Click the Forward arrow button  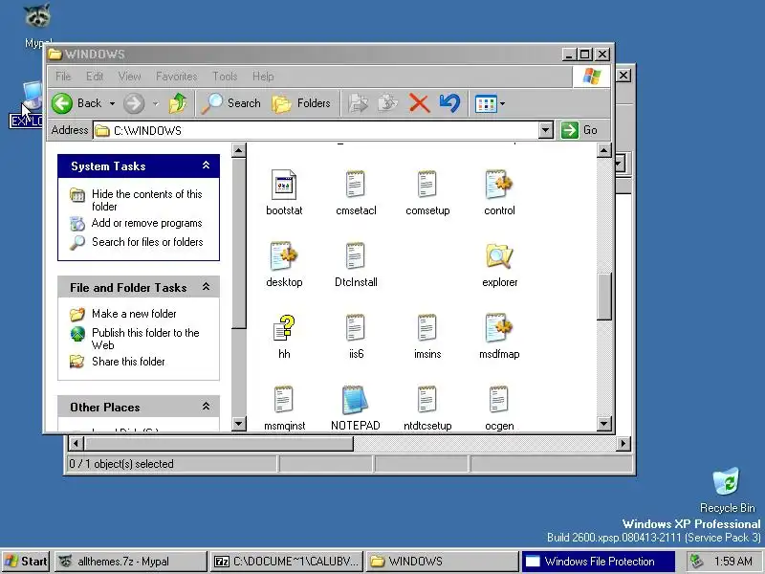point(134,103)
